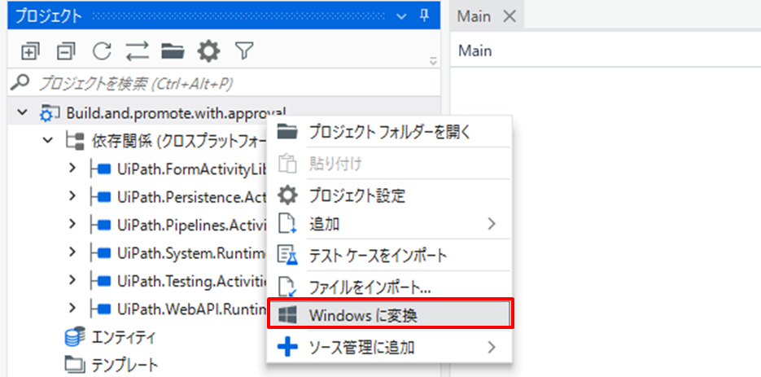Image resolution: width=761 pixels, height=377 pixels.
Task: Collapse the 依存関係 node
Action: (47, 140)
